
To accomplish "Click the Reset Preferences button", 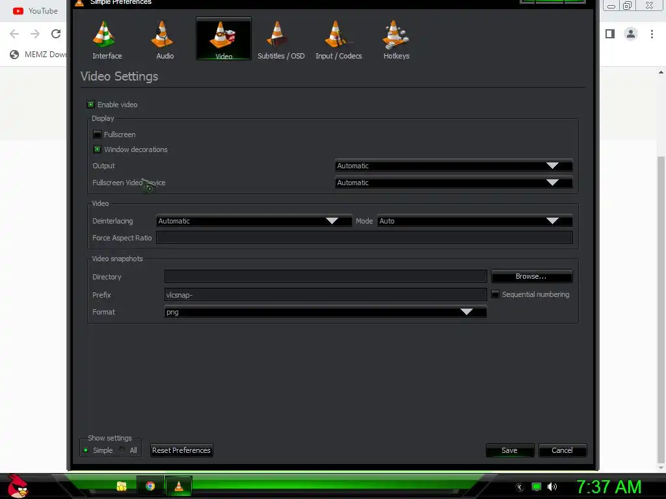I will coord(181,450).
